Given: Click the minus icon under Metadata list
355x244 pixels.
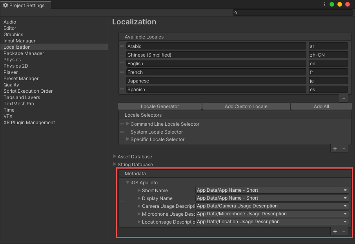Looking at the screenshot, I should point(344,231).
